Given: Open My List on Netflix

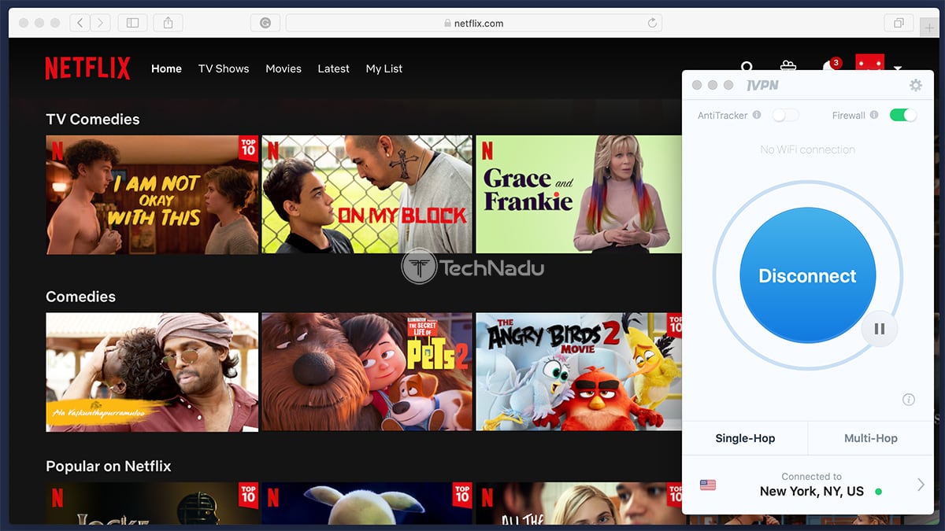Looking at the screenshot, I should pos(384,68).
